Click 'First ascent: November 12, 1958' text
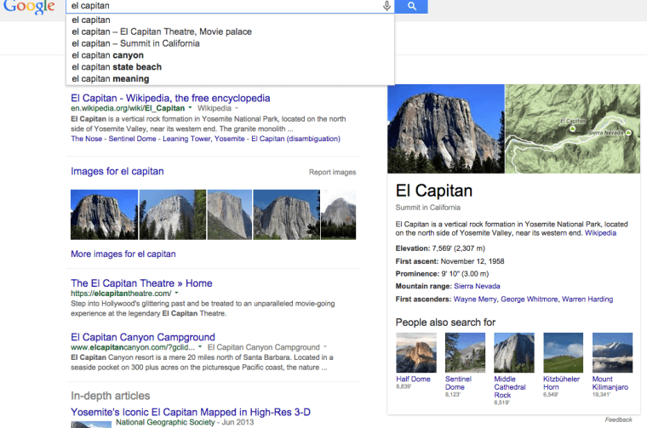 click(x=449, y=261)
